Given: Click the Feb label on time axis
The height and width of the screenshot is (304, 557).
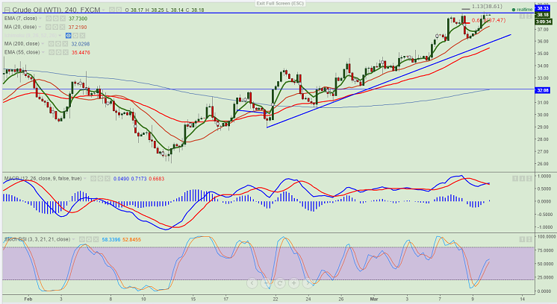Looking at the screenshot, I should tap(28, 299).
